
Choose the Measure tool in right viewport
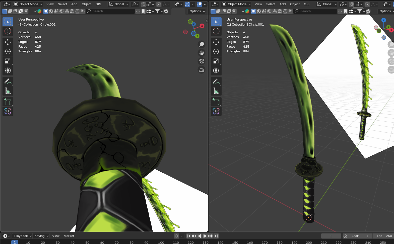[x=216, y=91]
